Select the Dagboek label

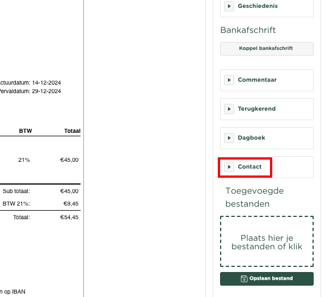tap(251, 138)
